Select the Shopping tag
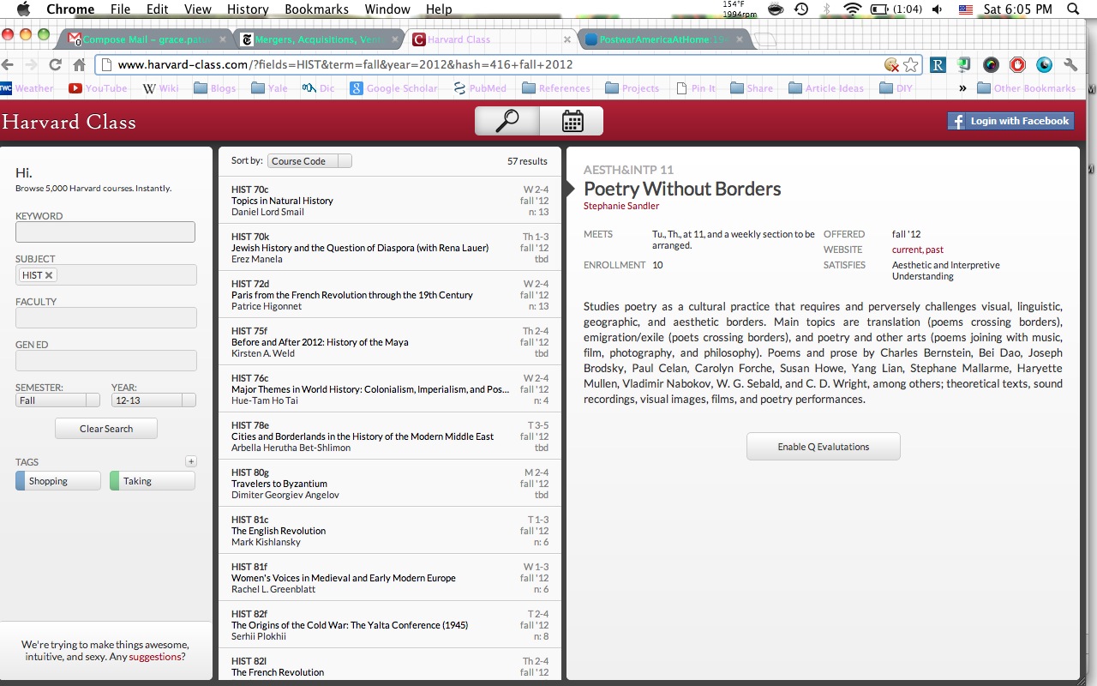Image resolution: width=1097 pixels, height=686 pixels. [58, 481]
